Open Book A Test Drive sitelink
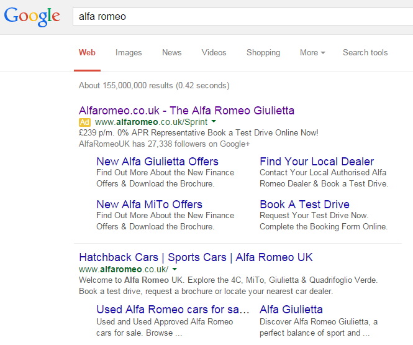This screenshot has height=345, width=413. point(304,205)
